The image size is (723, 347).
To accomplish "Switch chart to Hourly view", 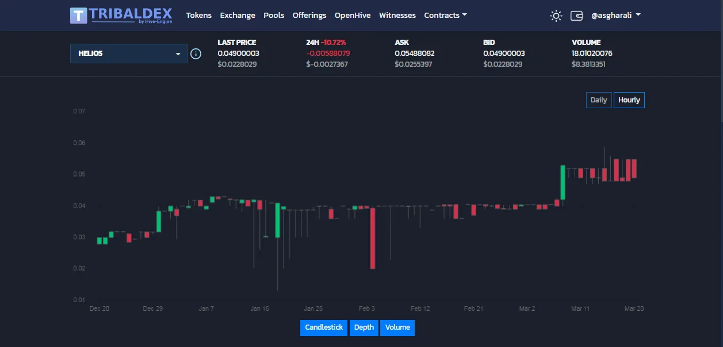I will pos(629,100).
